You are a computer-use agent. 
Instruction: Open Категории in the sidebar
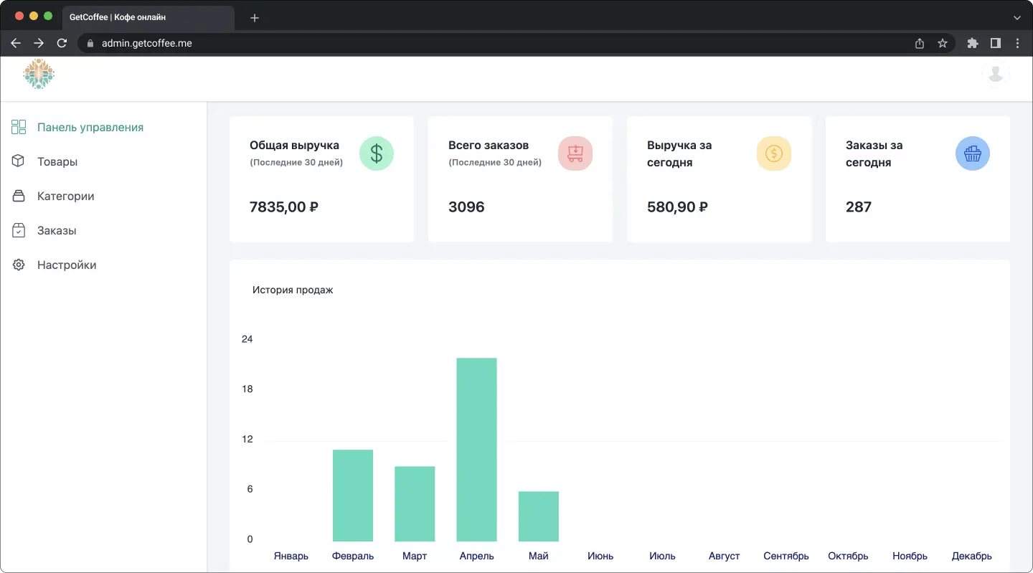click(65, 196)
